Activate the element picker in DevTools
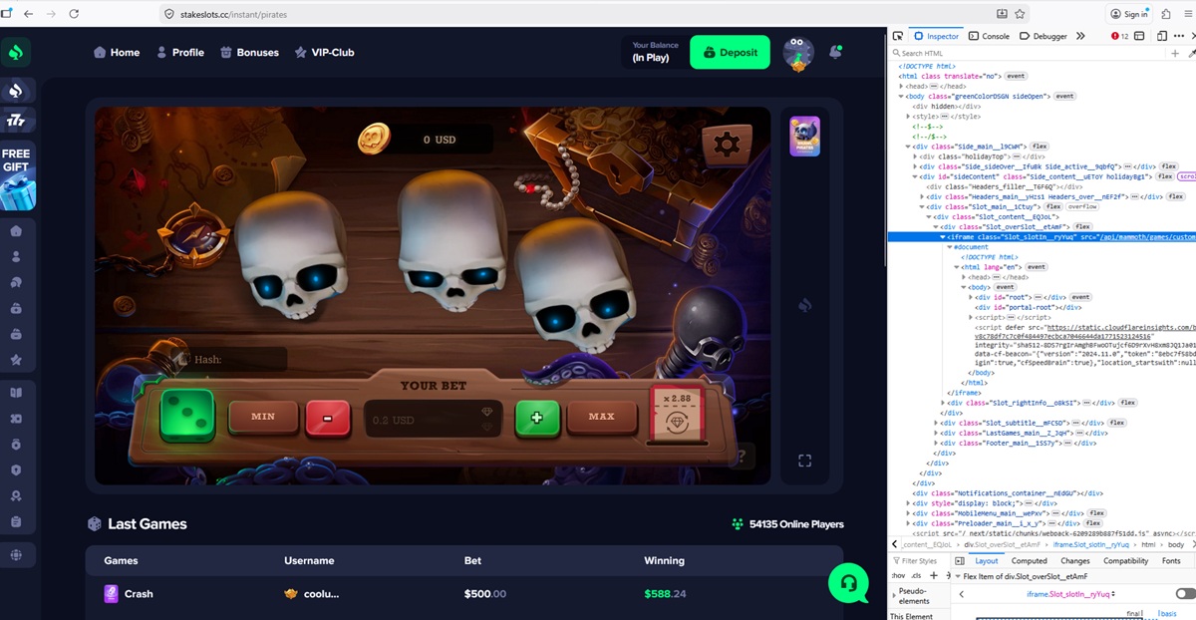1196x620 pixels. coord(898,36)
